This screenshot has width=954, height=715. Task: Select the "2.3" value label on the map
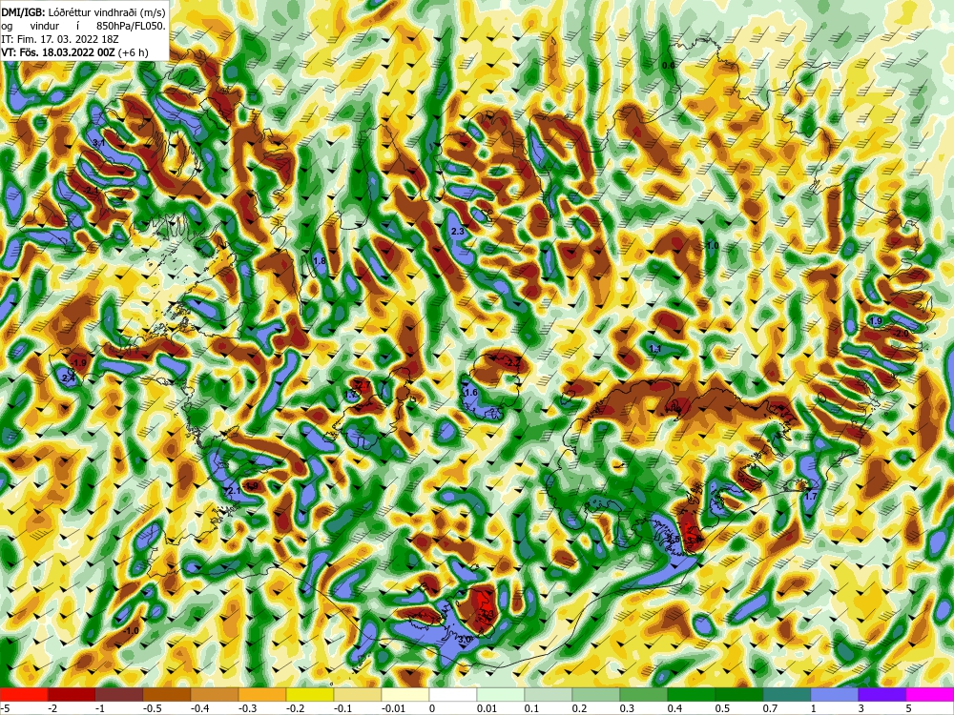[x=458, y=232]
